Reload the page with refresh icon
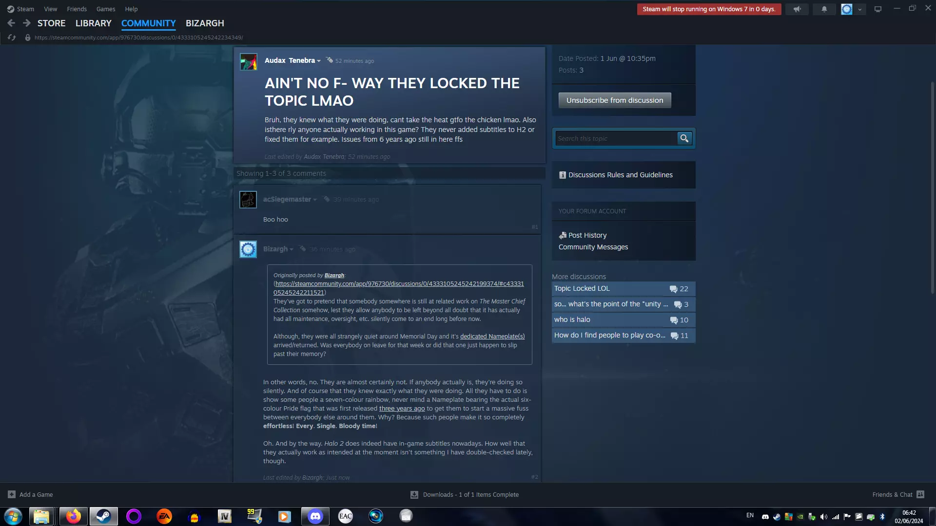The image size is (936, 526). click(12, 38)
